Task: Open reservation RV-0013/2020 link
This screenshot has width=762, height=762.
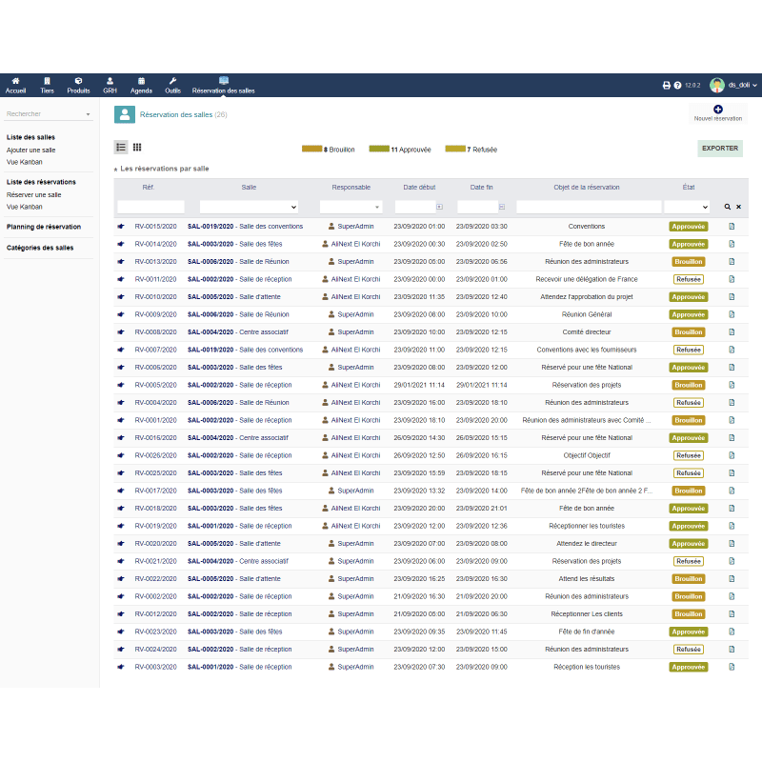Action: tap(155, 261)
